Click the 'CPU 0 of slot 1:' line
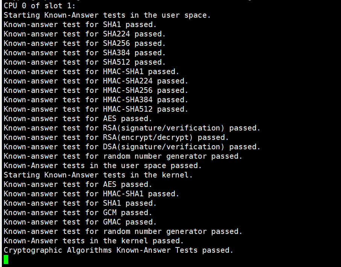Viewport: 341px width, 267px height. click(x=39, y=6)
